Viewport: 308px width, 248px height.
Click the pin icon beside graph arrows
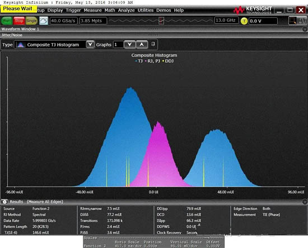coord(153,44)
